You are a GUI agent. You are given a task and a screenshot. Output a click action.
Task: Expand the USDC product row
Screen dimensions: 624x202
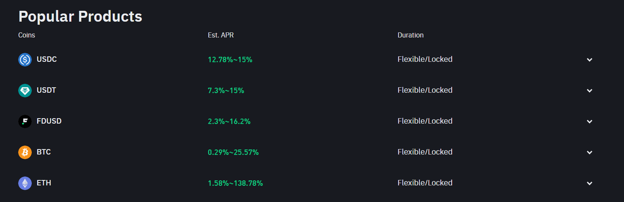590,59
